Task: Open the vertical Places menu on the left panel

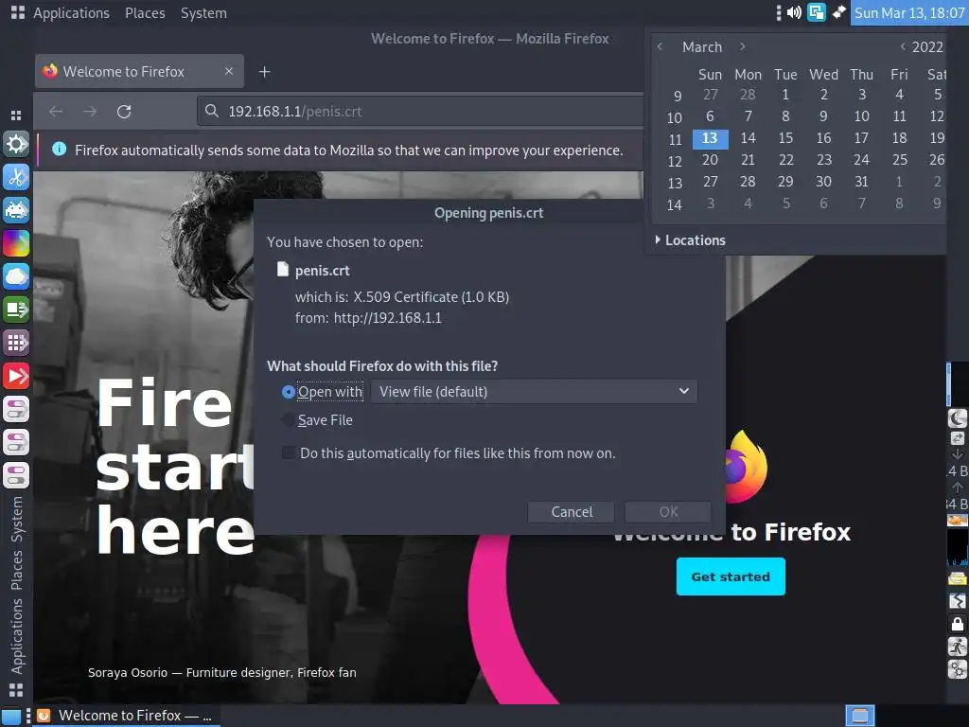Action: [x=17, y=569]
